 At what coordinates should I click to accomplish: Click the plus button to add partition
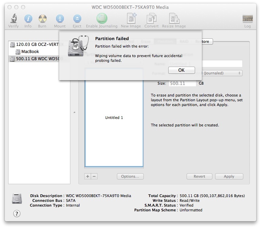pyautogui.click(x=88, y=176)
